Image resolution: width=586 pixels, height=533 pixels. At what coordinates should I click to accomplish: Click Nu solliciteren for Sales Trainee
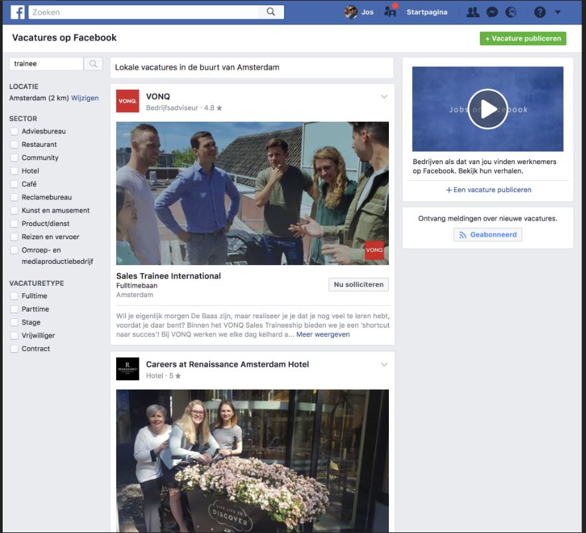[358, 284]
